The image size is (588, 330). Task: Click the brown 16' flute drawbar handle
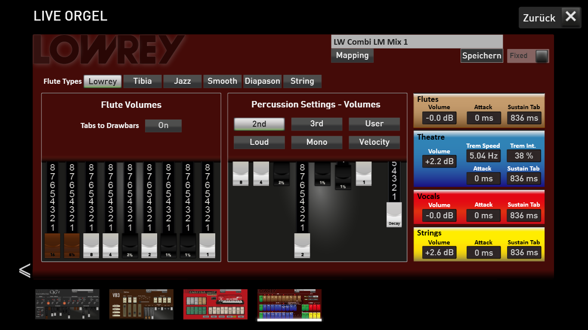pos(52,246)
